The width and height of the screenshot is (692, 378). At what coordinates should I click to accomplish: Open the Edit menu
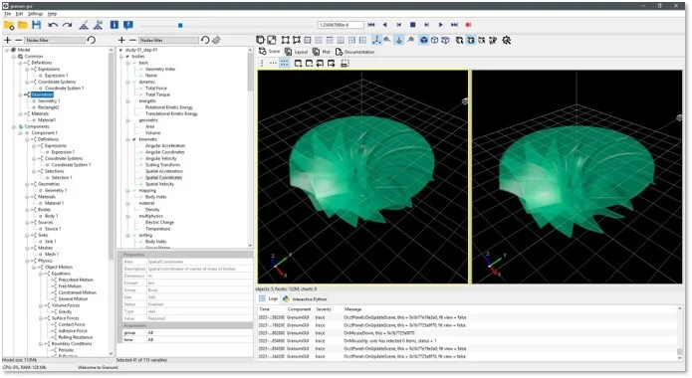pyautogui.click(x=20, y=14)
